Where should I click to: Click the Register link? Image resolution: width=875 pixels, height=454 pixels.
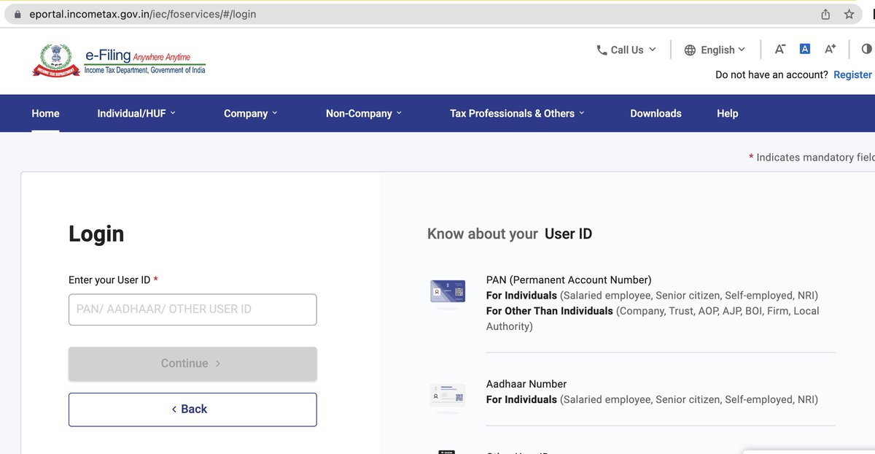point(852,74)
